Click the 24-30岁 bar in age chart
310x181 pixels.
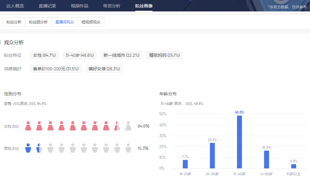(212, 155)
